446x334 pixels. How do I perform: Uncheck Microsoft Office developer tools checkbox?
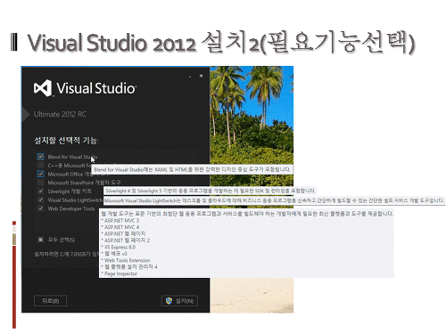point(41,174)
